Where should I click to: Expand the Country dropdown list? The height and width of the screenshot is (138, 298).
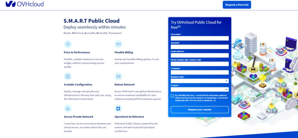[200, 90]
